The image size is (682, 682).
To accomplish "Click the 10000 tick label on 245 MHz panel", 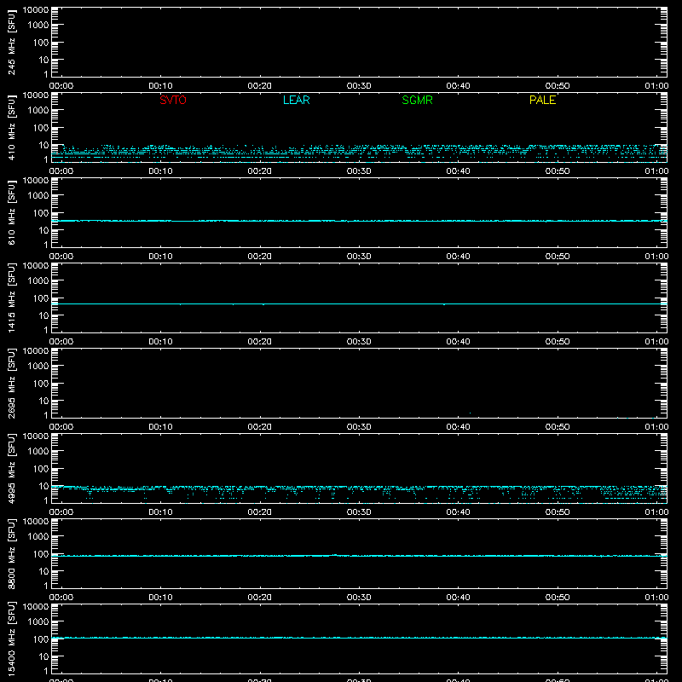I will click(x=36, y=10).
